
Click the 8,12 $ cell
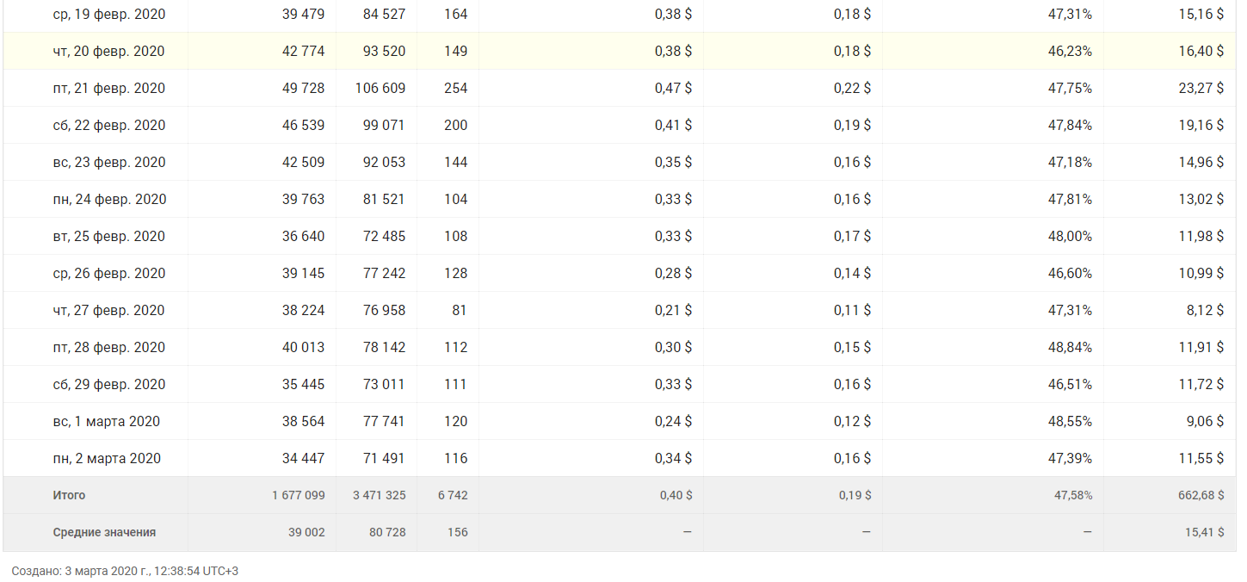tap(1205, 311)
